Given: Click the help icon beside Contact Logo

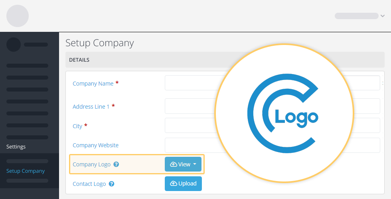Looking at the screenshot, I should [x=112, y=184].
